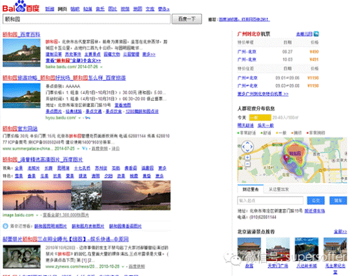Screen dimensions: 358x276
Task: Open the 文库 navigation link
Action: tap(150, 9)
